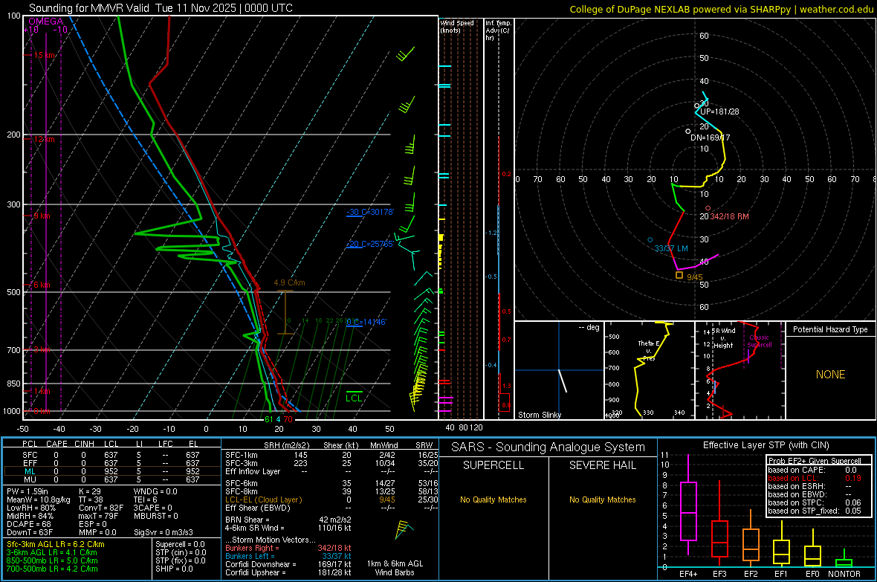
Task: Select the 12 km height marker
Action: pyautogui.click(x=44, y=139)
